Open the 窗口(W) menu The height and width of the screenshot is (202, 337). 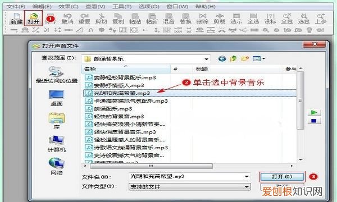click(177, 7)
